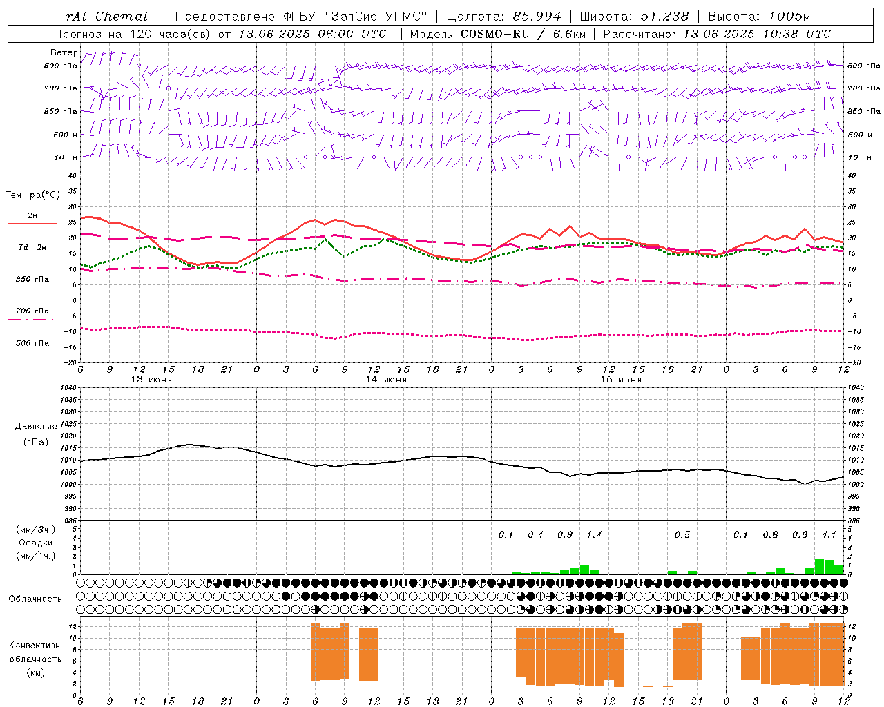Viewport: 884px width, 707px height.
Task: Click the 'Ветер' wind panel label
Action: tap(64, 52)
